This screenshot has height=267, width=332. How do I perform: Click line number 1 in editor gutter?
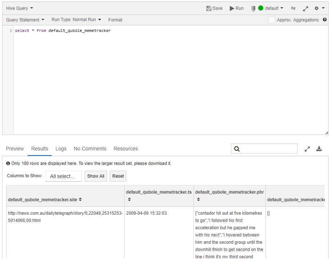(11, 31)
